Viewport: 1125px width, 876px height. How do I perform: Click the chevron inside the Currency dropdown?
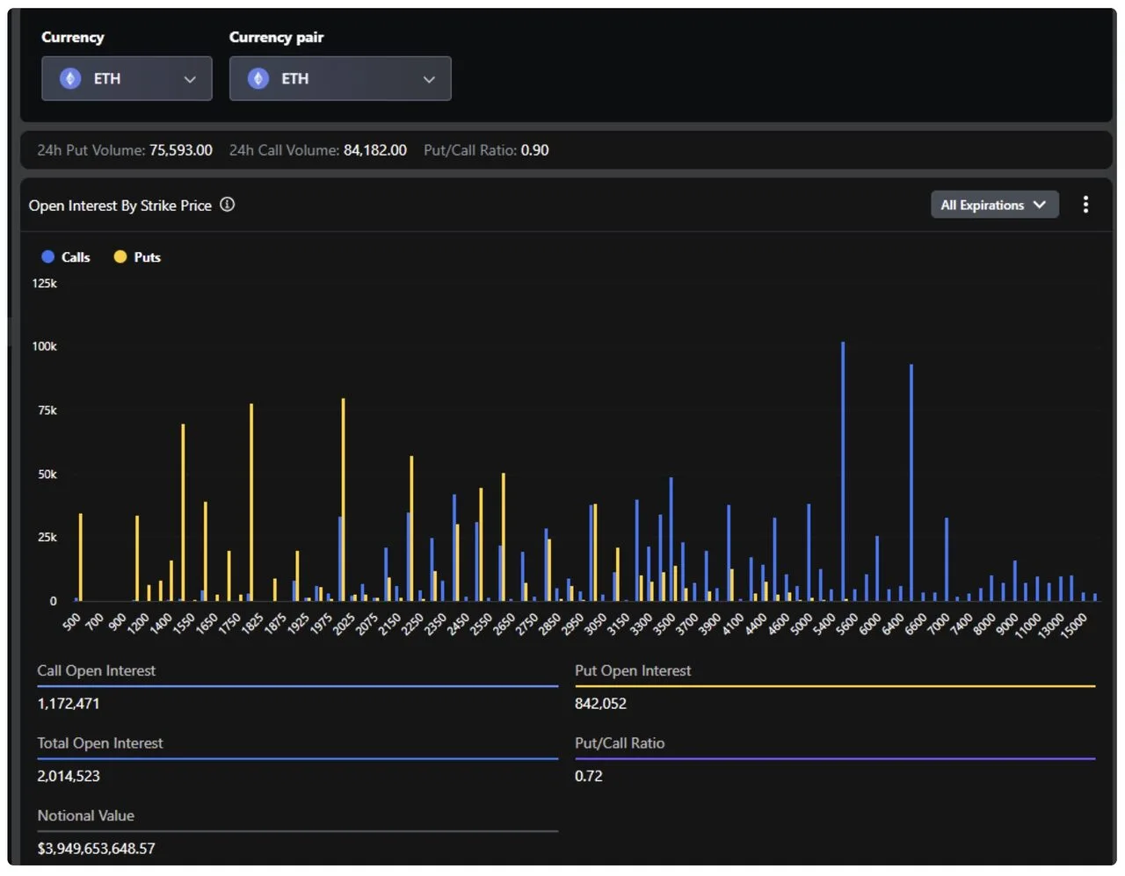tap(190, 78)
